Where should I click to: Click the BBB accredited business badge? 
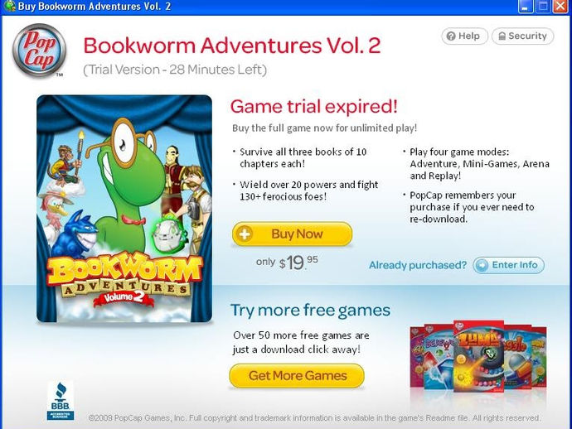61,401
